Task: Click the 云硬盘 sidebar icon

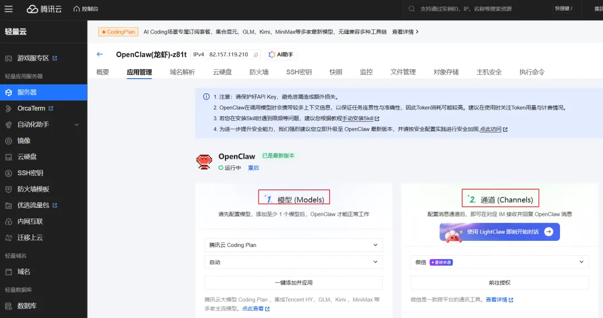Action: pyautogui.click(x=8, y=157)
